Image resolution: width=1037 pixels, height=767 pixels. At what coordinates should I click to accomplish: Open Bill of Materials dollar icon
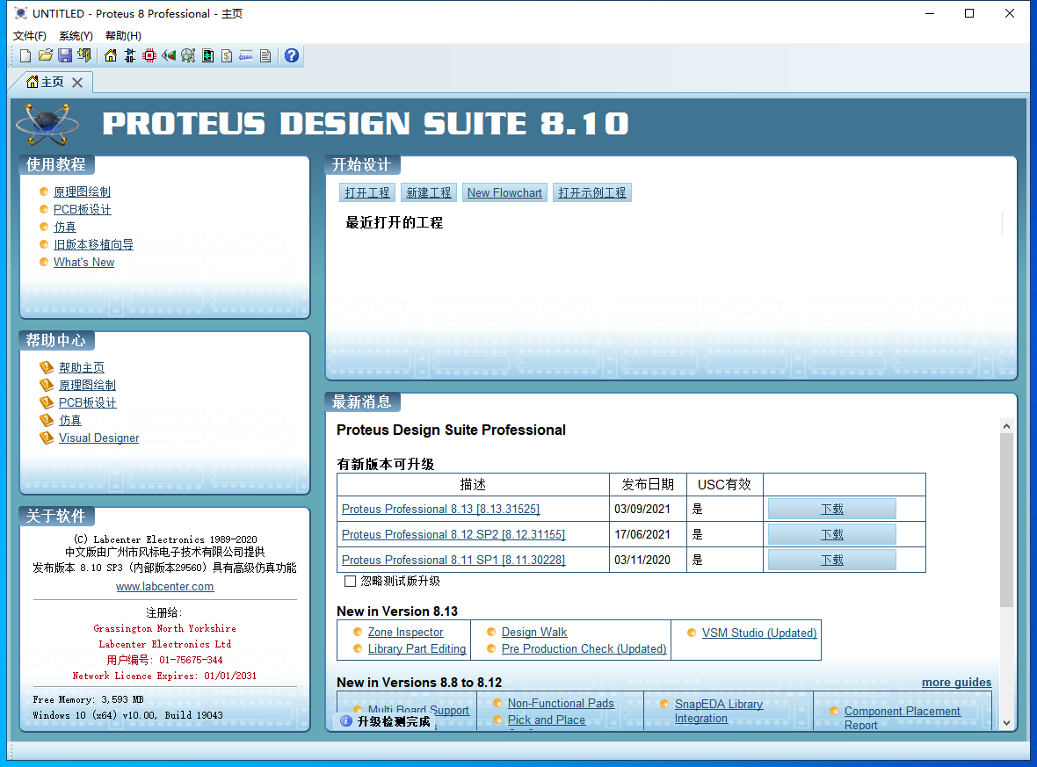tap(227, 56)
